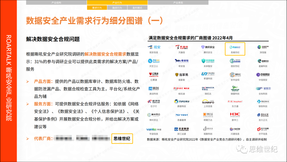The height and width of the screenshot is (162, 287).
Task: Select the 奇安信 logo
Action: (182, 61)
